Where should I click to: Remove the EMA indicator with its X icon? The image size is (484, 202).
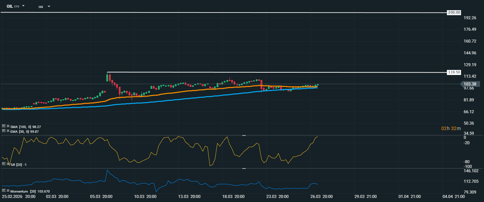8,130
